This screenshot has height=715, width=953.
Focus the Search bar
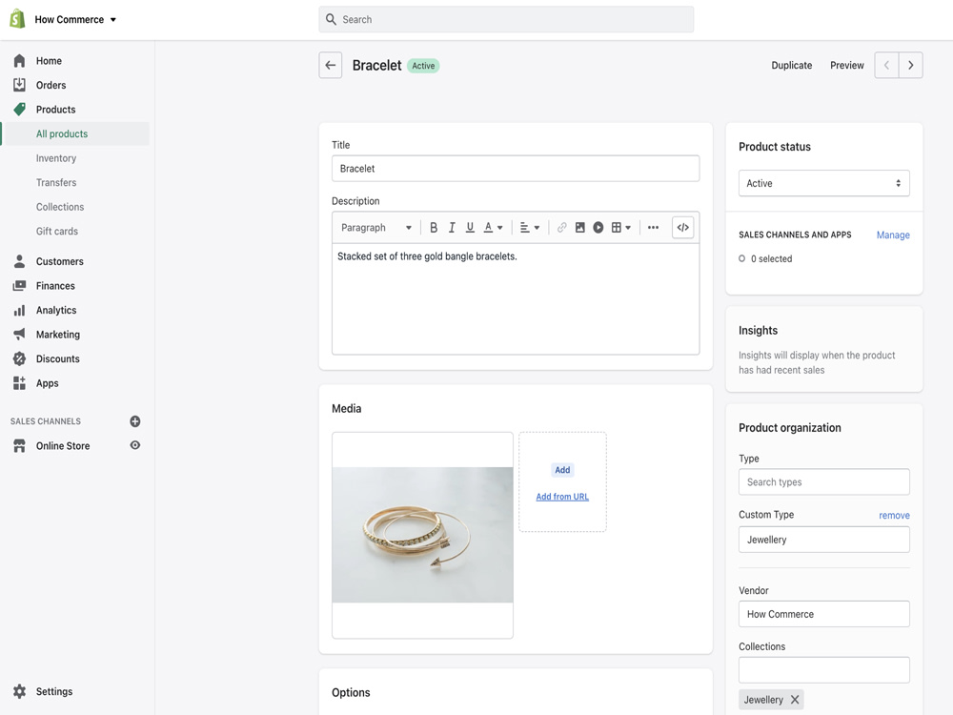[506, 19]
